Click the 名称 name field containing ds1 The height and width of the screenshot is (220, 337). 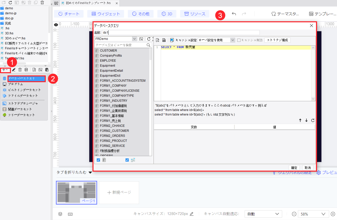(x=181, y=33)
